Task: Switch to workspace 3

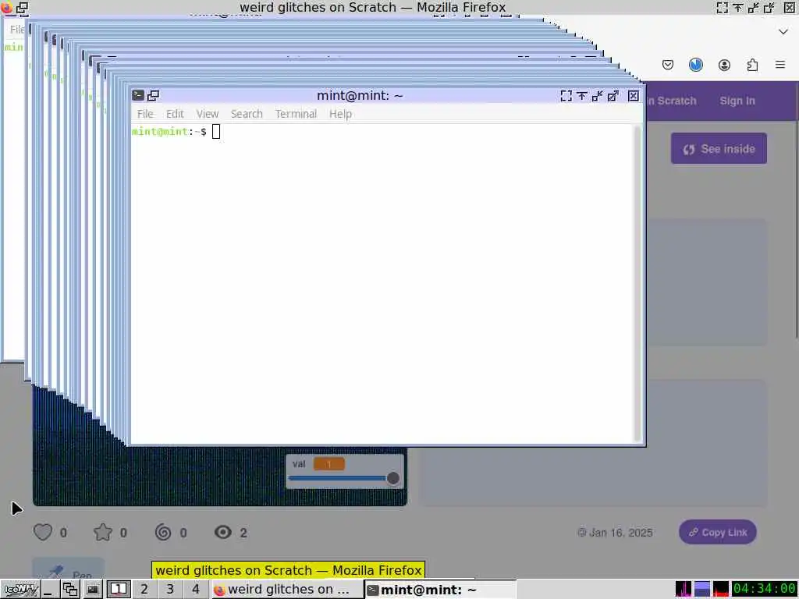Action: coord(170,590)
